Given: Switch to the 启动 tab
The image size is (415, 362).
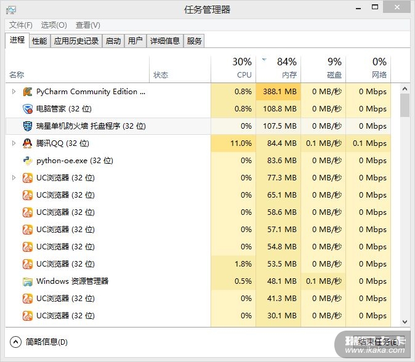Looking at the screenshot, I should (x=113, y=41).
